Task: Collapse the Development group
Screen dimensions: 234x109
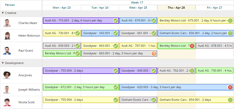Action: click(3, 63)
